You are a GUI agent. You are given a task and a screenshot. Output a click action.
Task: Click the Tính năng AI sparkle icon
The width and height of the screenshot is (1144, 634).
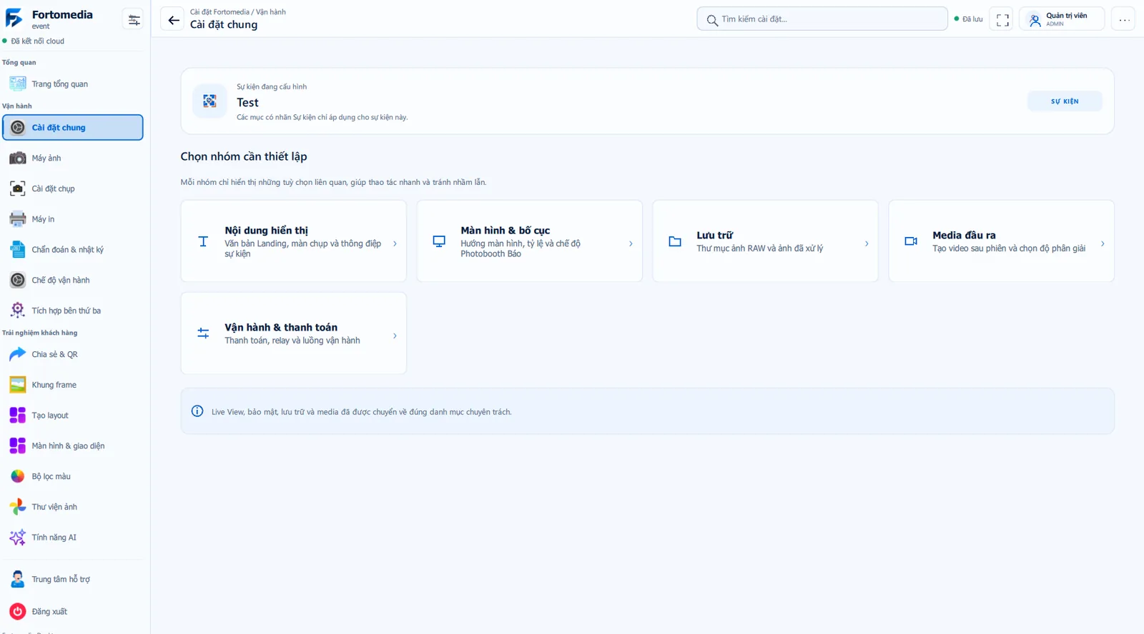click(x=18, y=538)
